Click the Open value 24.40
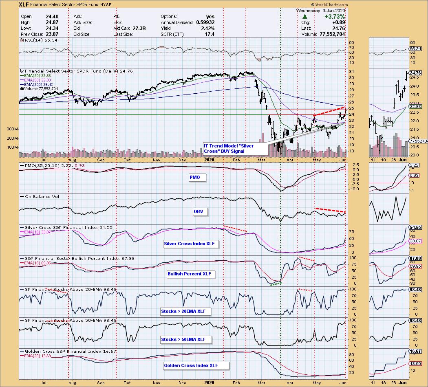The width and height of the screenshot is (428, 387). pos(52,17)
